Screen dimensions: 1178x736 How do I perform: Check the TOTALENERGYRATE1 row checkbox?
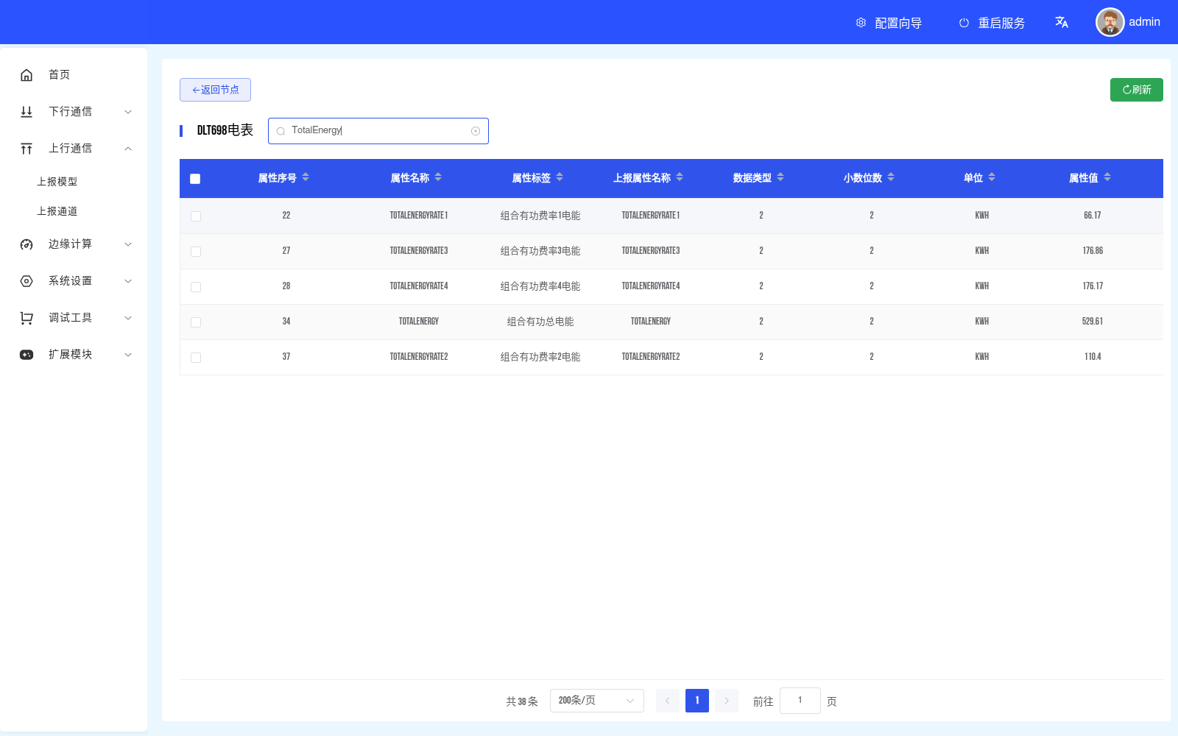[196, 216]
